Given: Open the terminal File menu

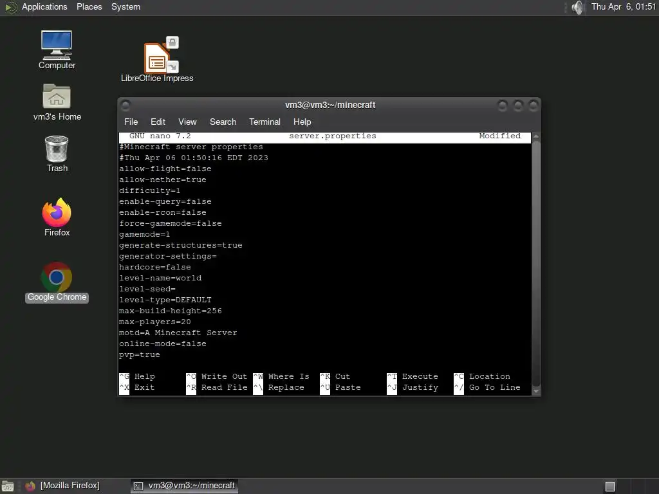Looking at the screenshot, I should pos(131,122).
